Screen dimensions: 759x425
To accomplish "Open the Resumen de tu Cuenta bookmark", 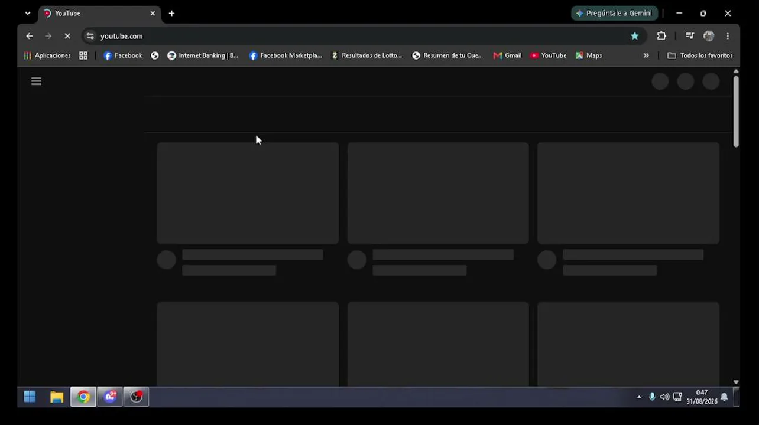I will pyautogui.click(x=448, y=55).
